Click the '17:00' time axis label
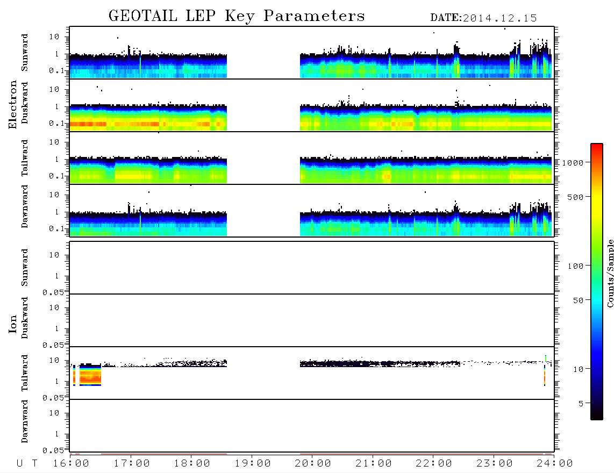 click(132, 463)
